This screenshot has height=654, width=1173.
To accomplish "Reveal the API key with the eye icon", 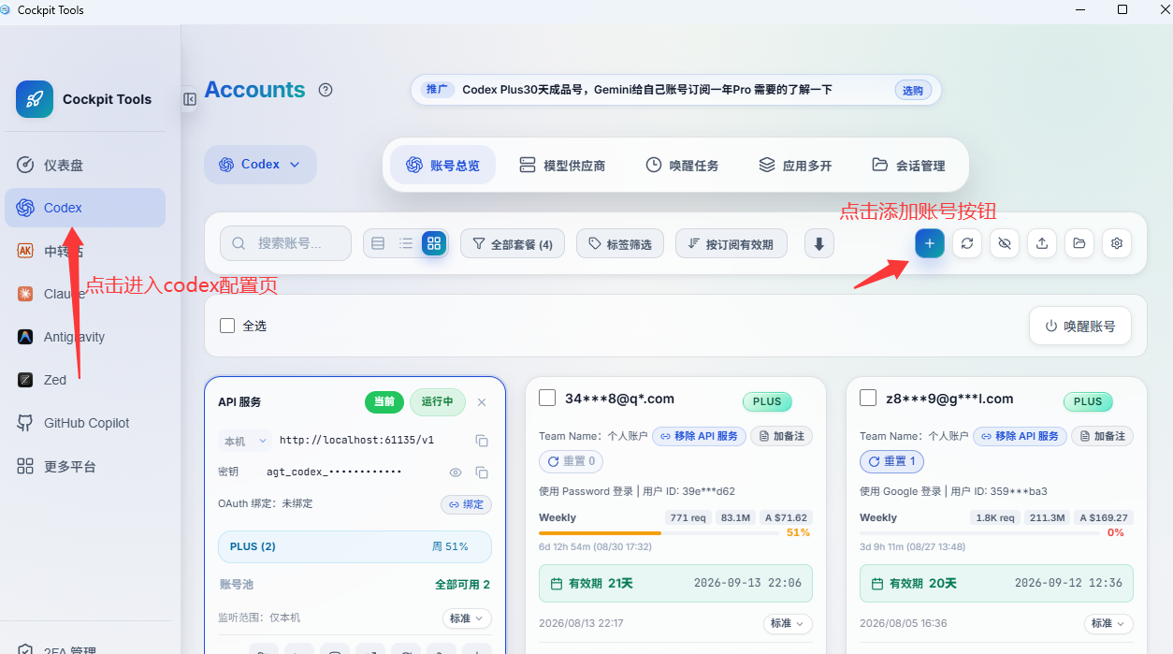I will 456,472.
